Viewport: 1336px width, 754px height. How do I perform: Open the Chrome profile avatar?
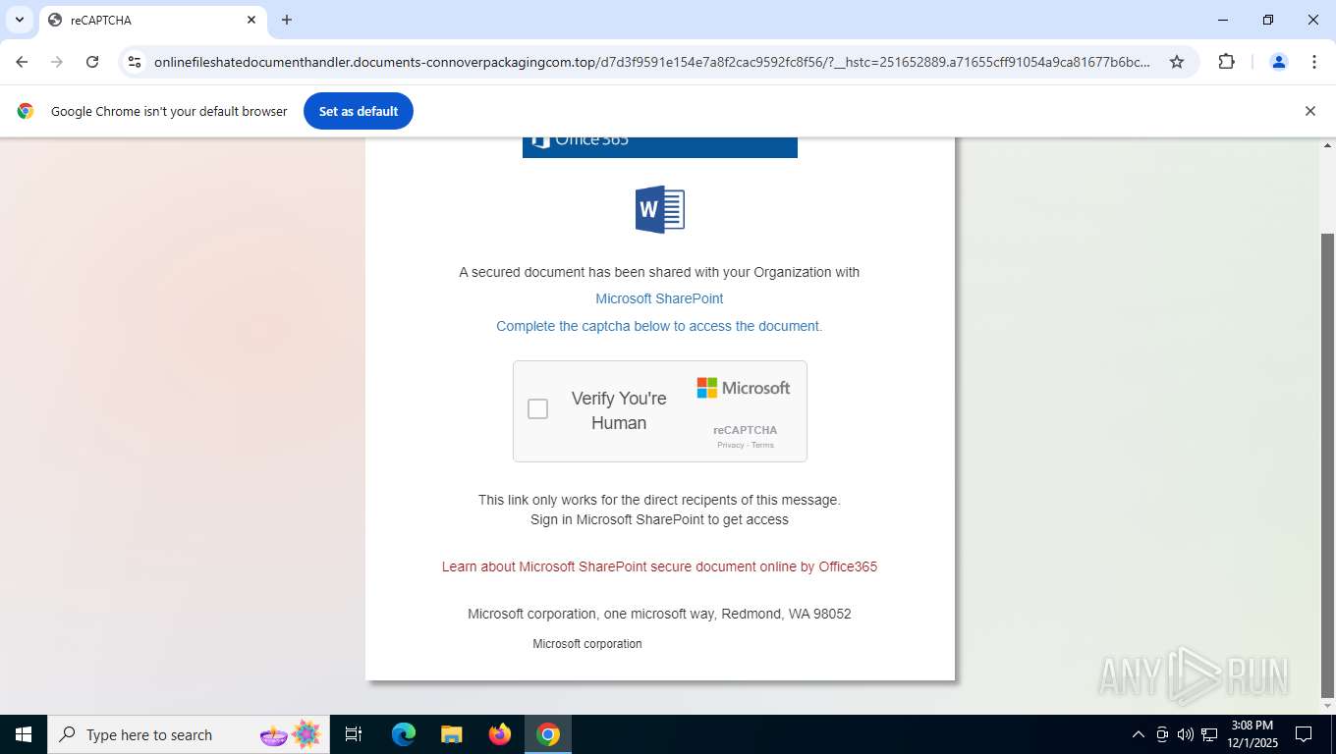coord(1279,62)
